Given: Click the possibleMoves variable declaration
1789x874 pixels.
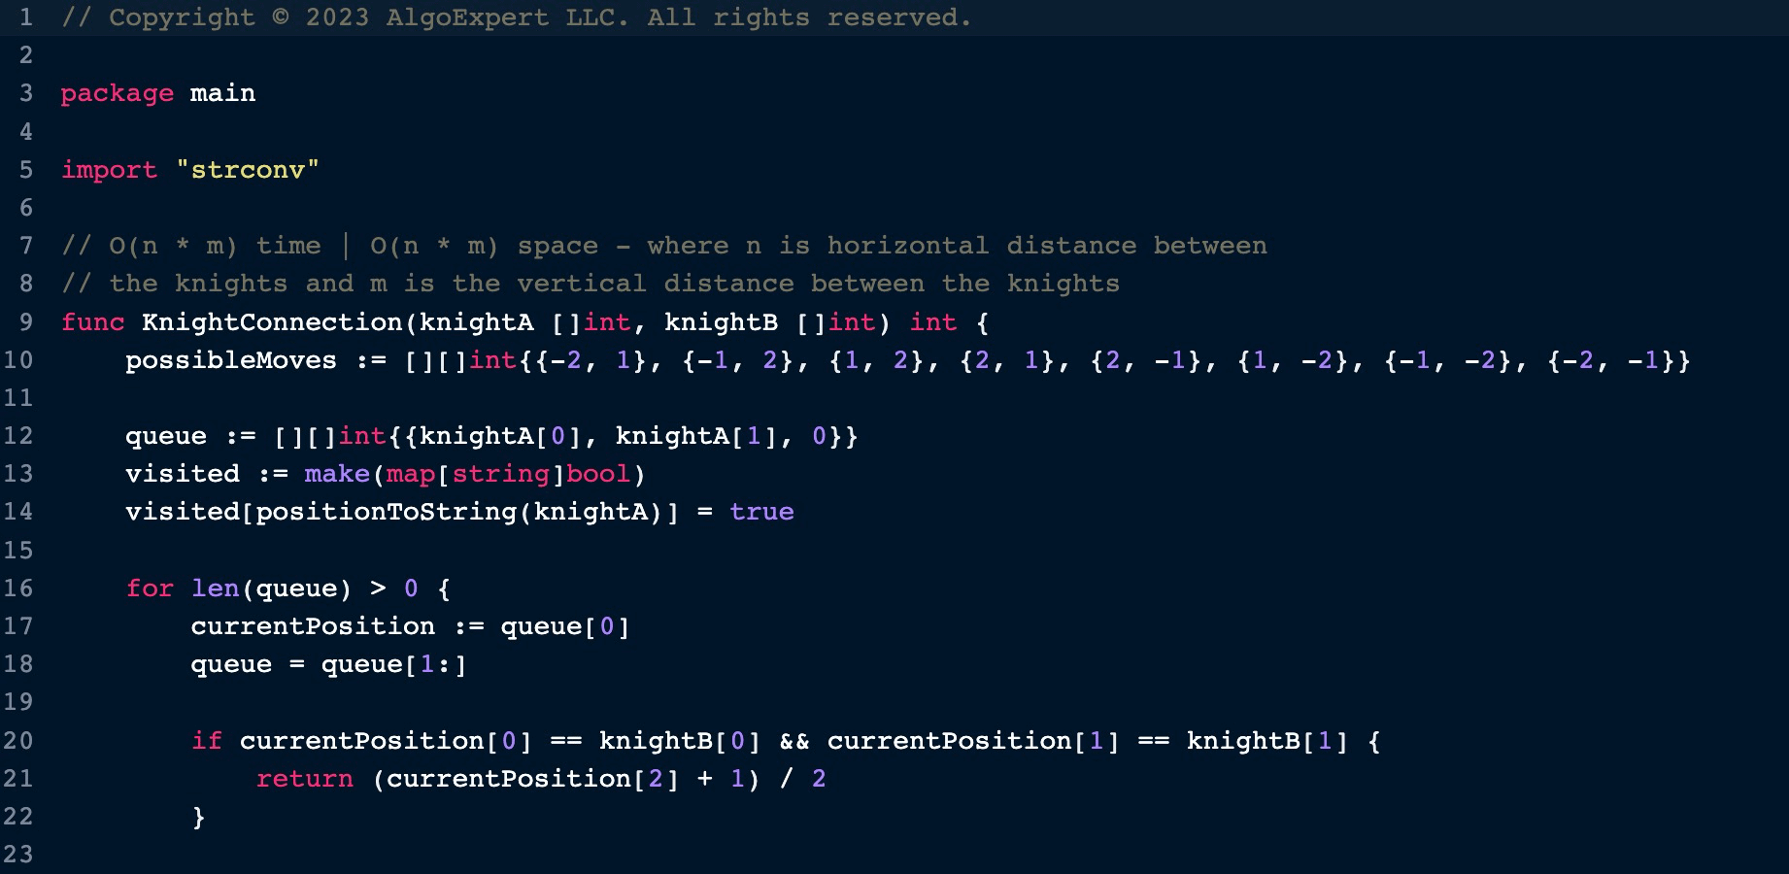Looking at the screenshot, I should coord(230,360).
